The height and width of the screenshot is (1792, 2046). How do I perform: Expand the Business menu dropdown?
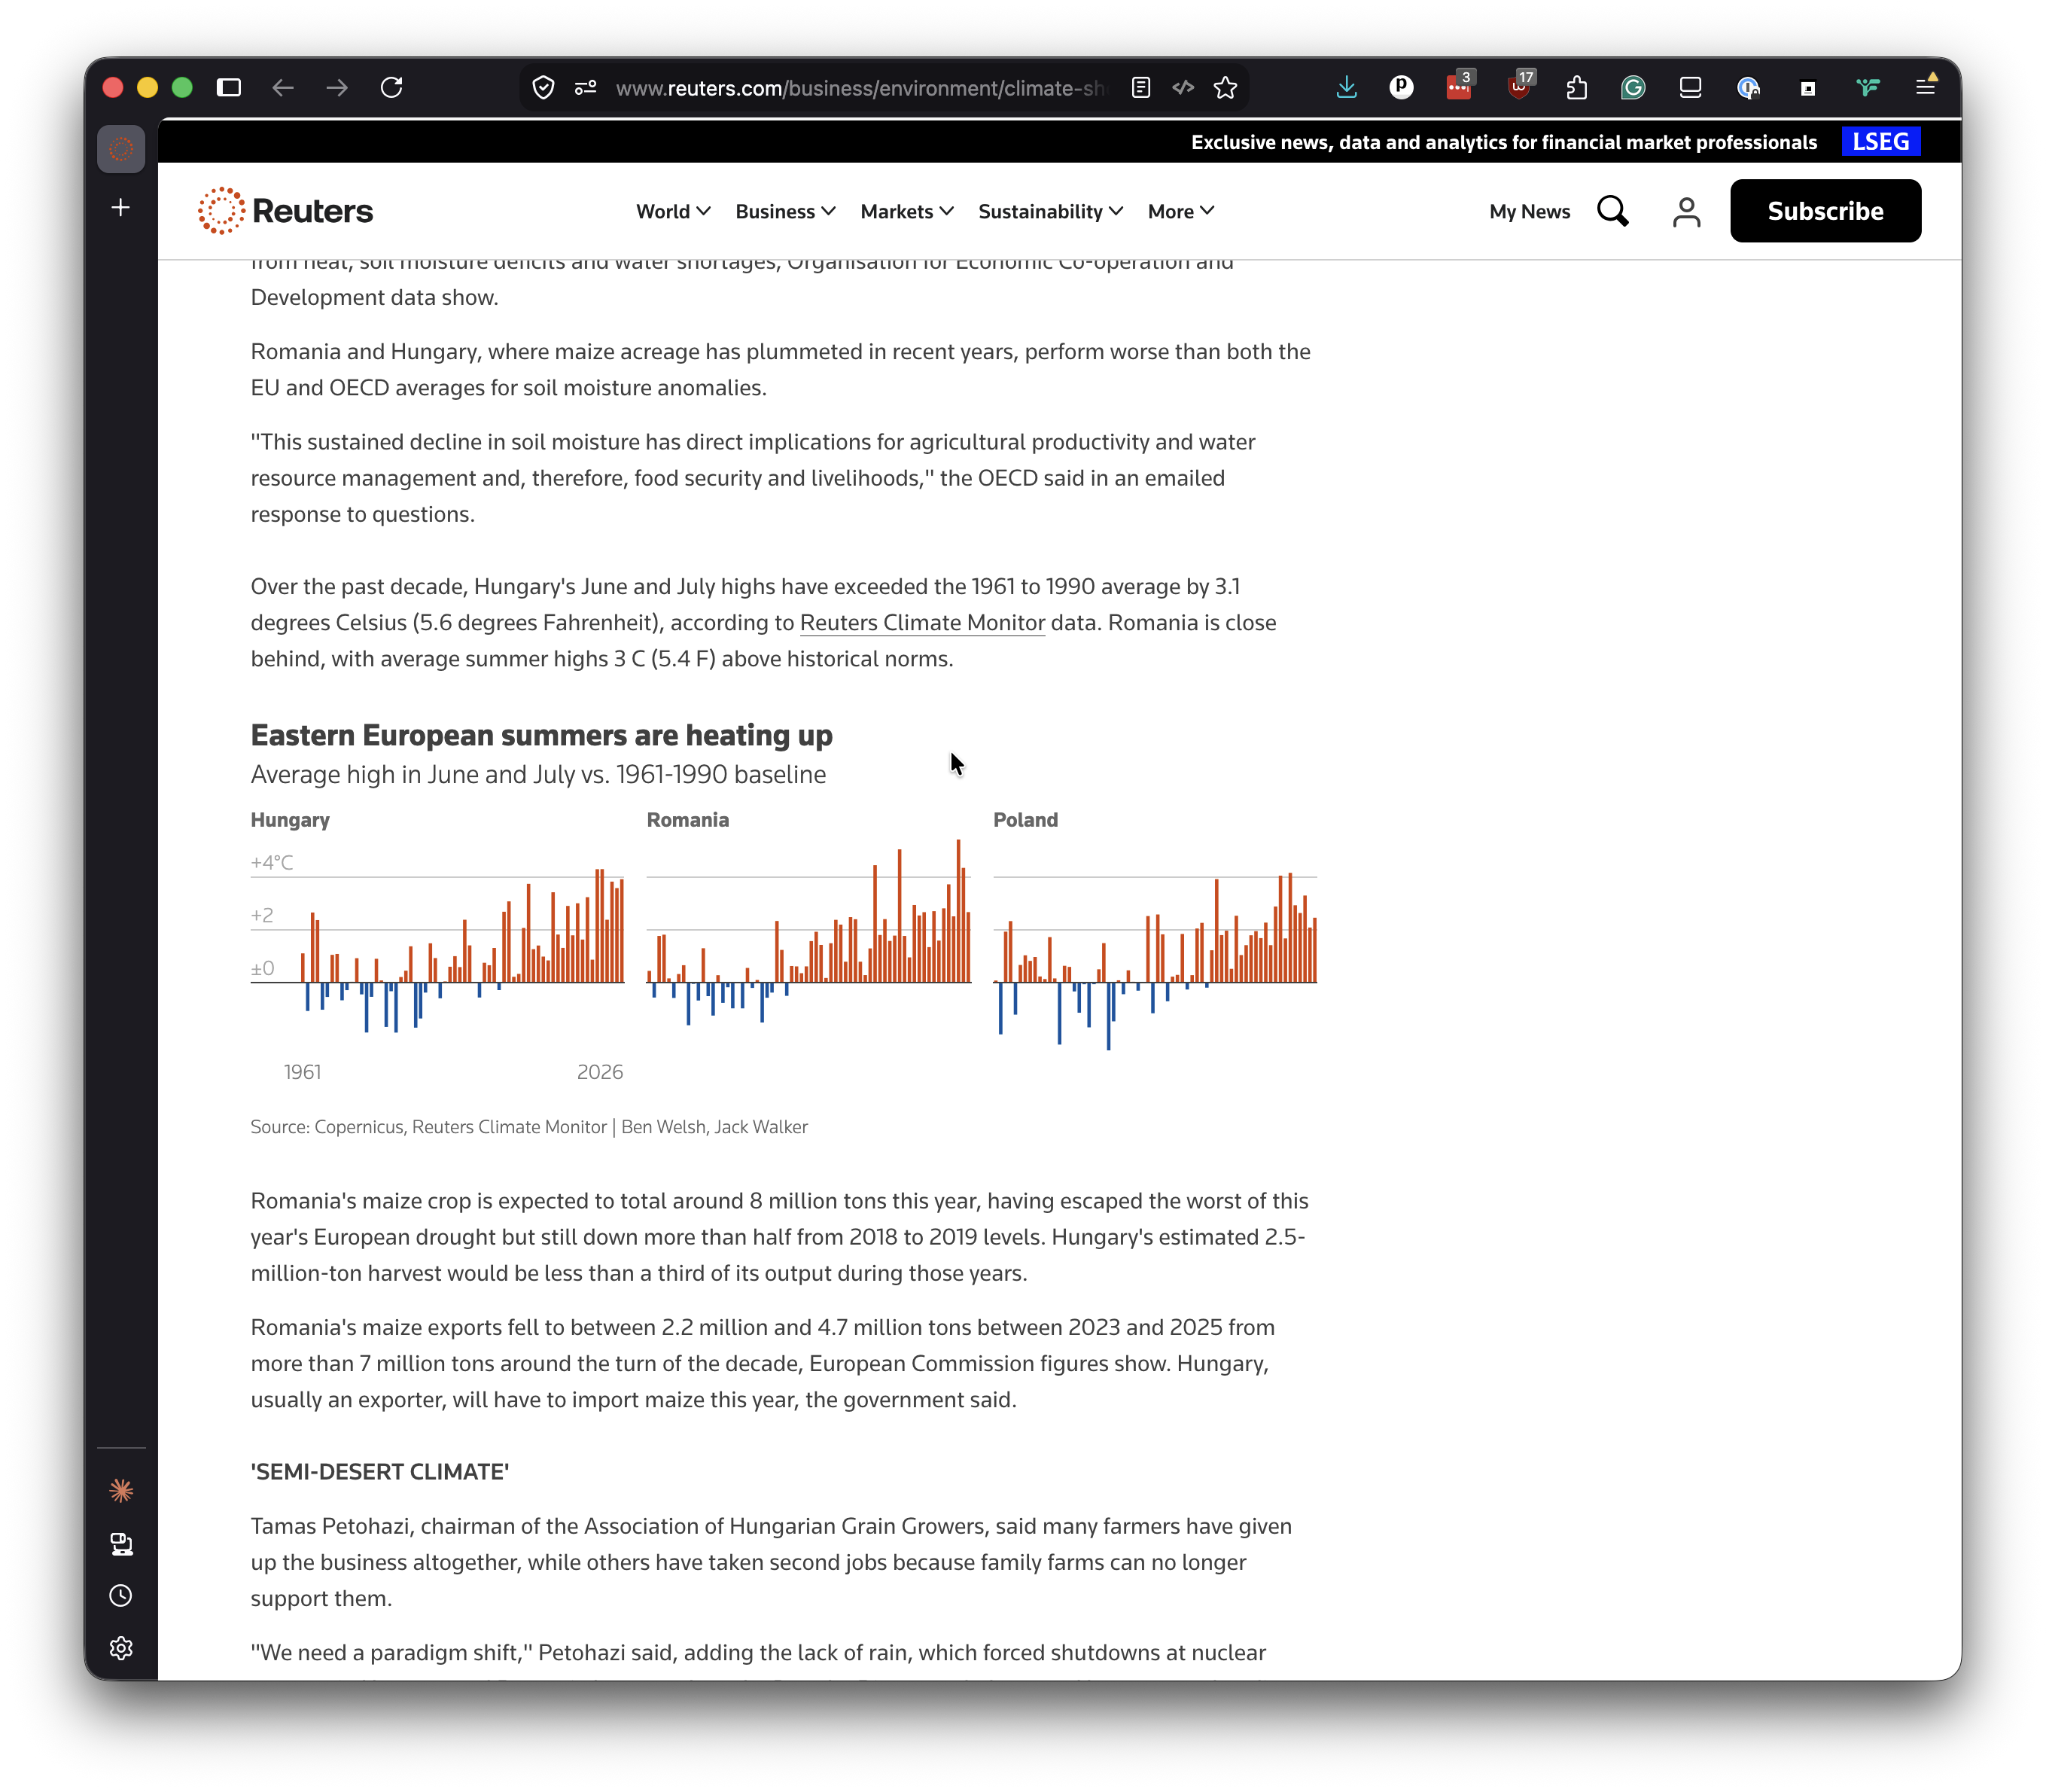coord(786,211)
